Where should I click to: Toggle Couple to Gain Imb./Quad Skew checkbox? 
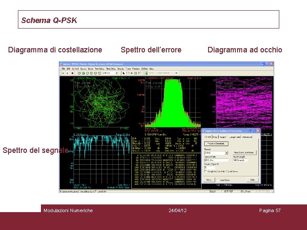click(206, 171)
